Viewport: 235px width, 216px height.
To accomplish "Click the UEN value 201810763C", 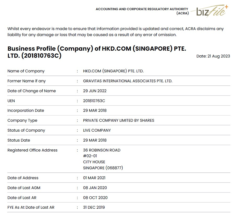I will pyautogui.click(x=94, y=101).
